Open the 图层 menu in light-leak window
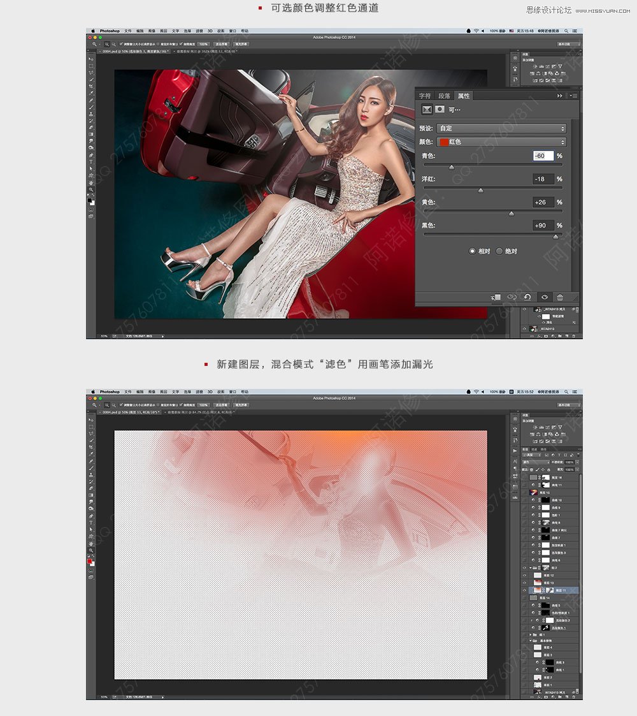Image resolution: width=637 pixels, height=716 pixels. (x=163, y=391)
